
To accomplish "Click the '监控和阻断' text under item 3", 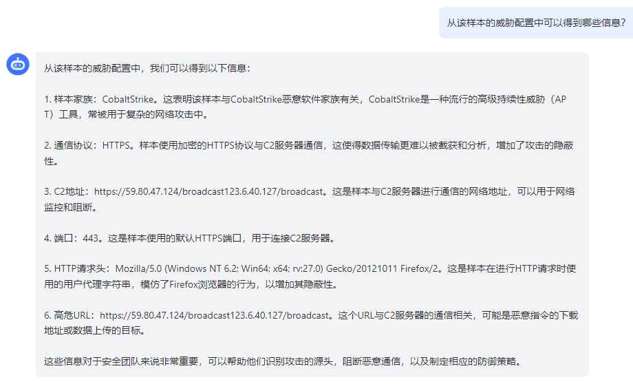I will (x=70, y=207).
